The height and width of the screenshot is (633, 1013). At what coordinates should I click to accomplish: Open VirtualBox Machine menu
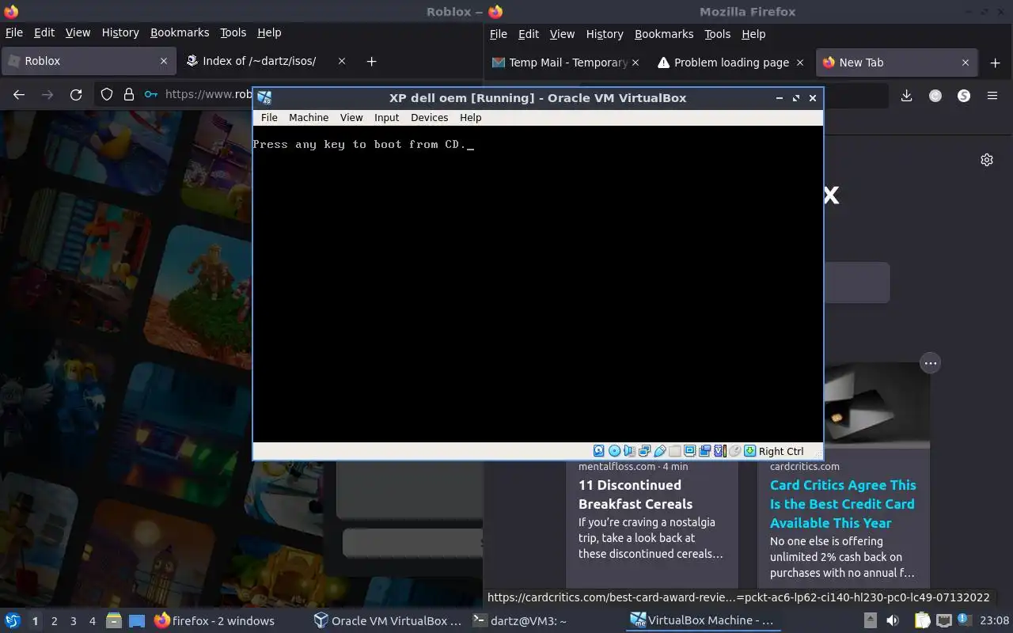(309, 117)
